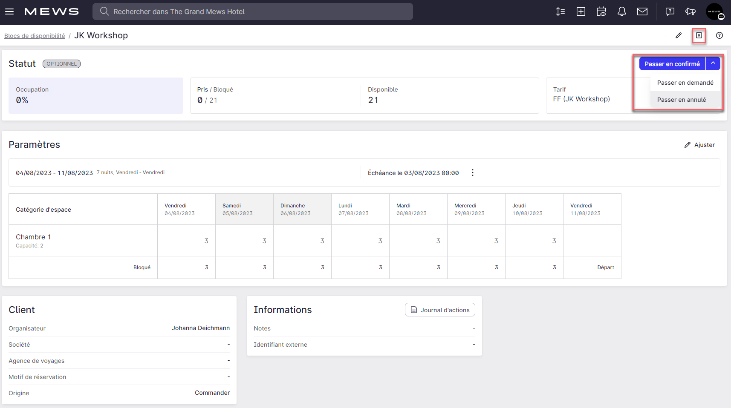The image size is (731, 408).
Task: Open the help chat question icon
Action: tap(670, 11)
